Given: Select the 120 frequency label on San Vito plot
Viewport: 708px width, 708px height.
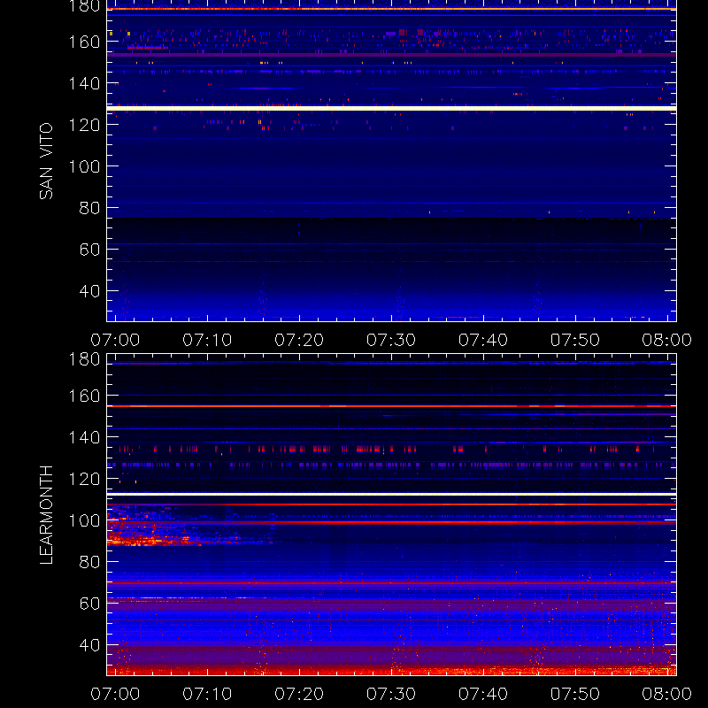Looking at the screenshot, I should click(x=84, y=125).
